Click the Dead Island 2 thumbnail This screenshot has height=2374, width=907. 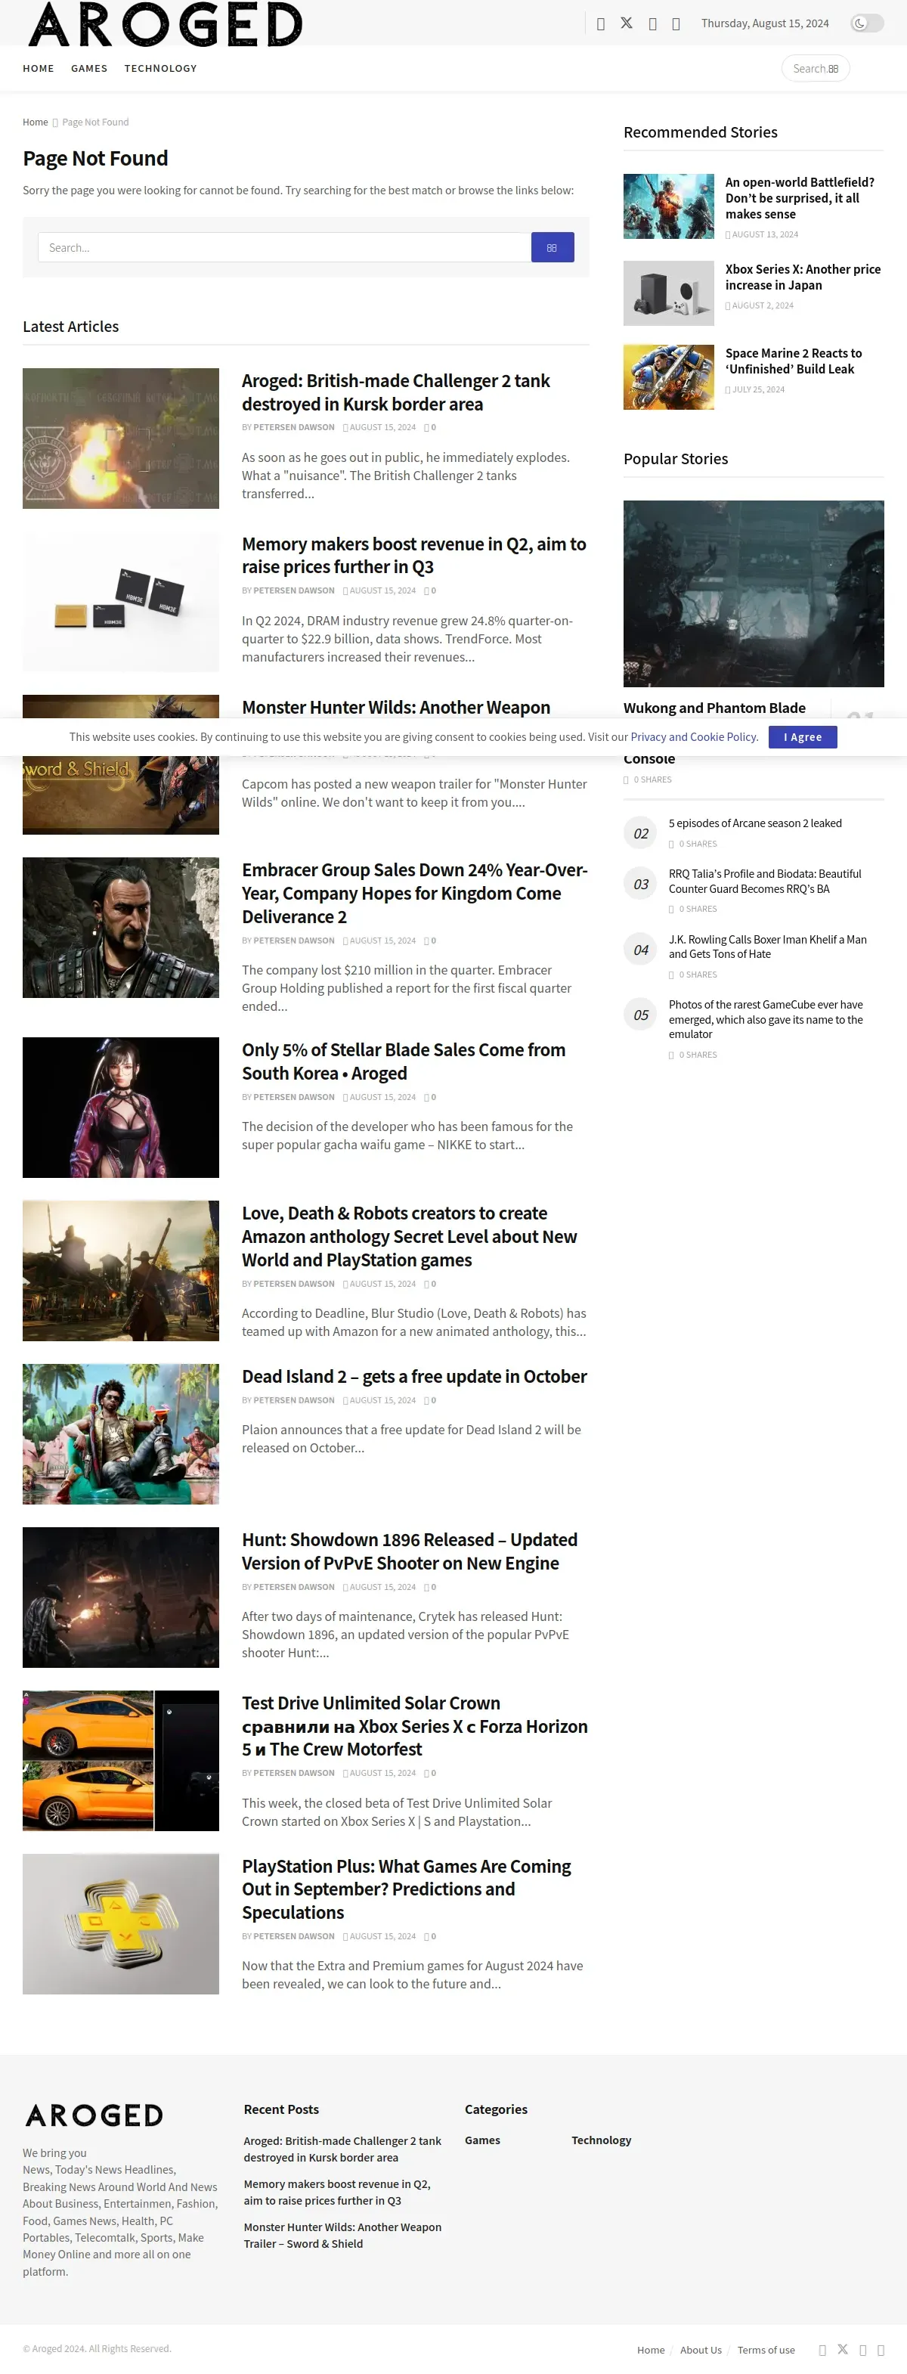click(121, 1434)
